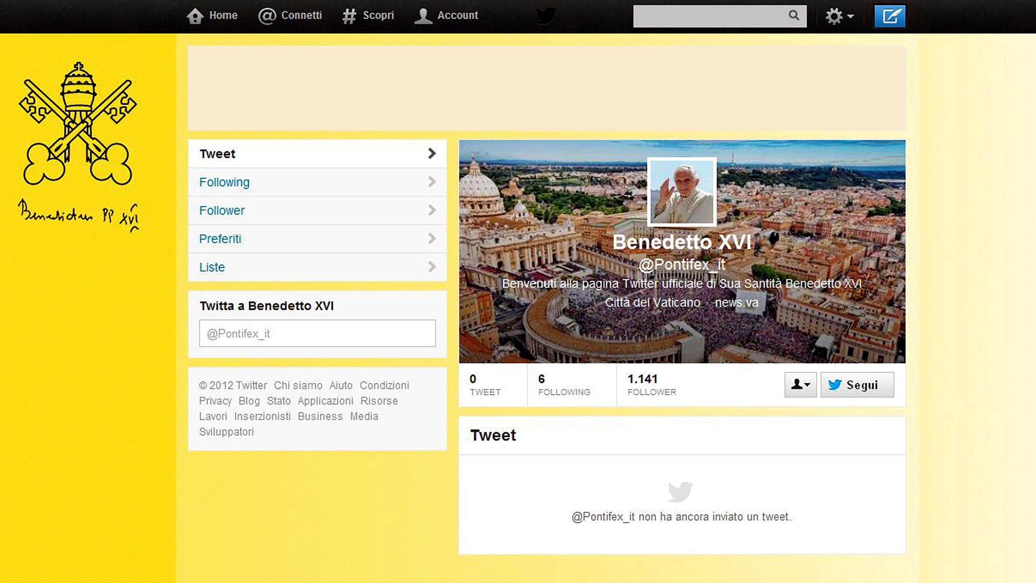The height and width of the screenshot is (583, 1036).
Task: Open the Follower list
Action: point(317,211)
